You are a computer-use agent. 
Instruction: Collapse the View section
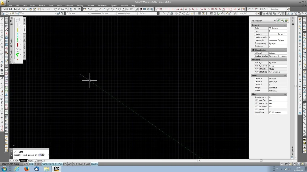click(x=285, y=76)
